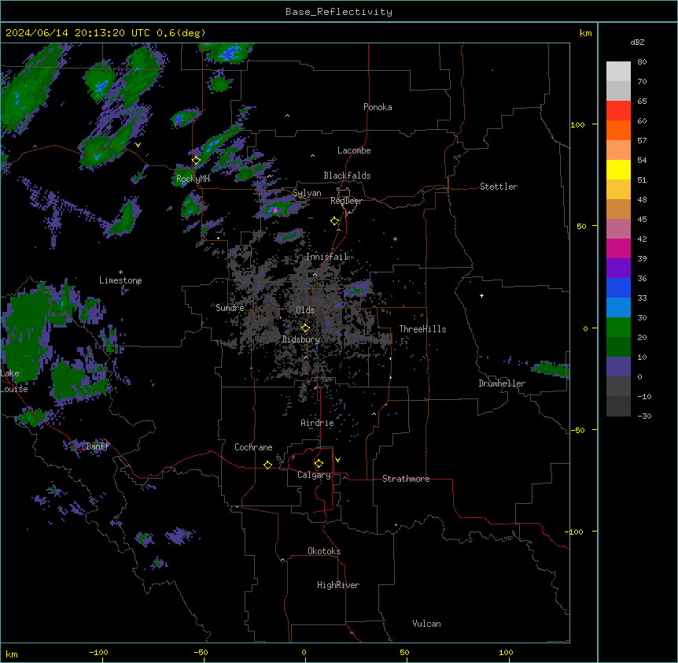The width and height of the screenshot is (678, 663).
Task: Click the 50 tick label on right axis
Action: point(581,226)
